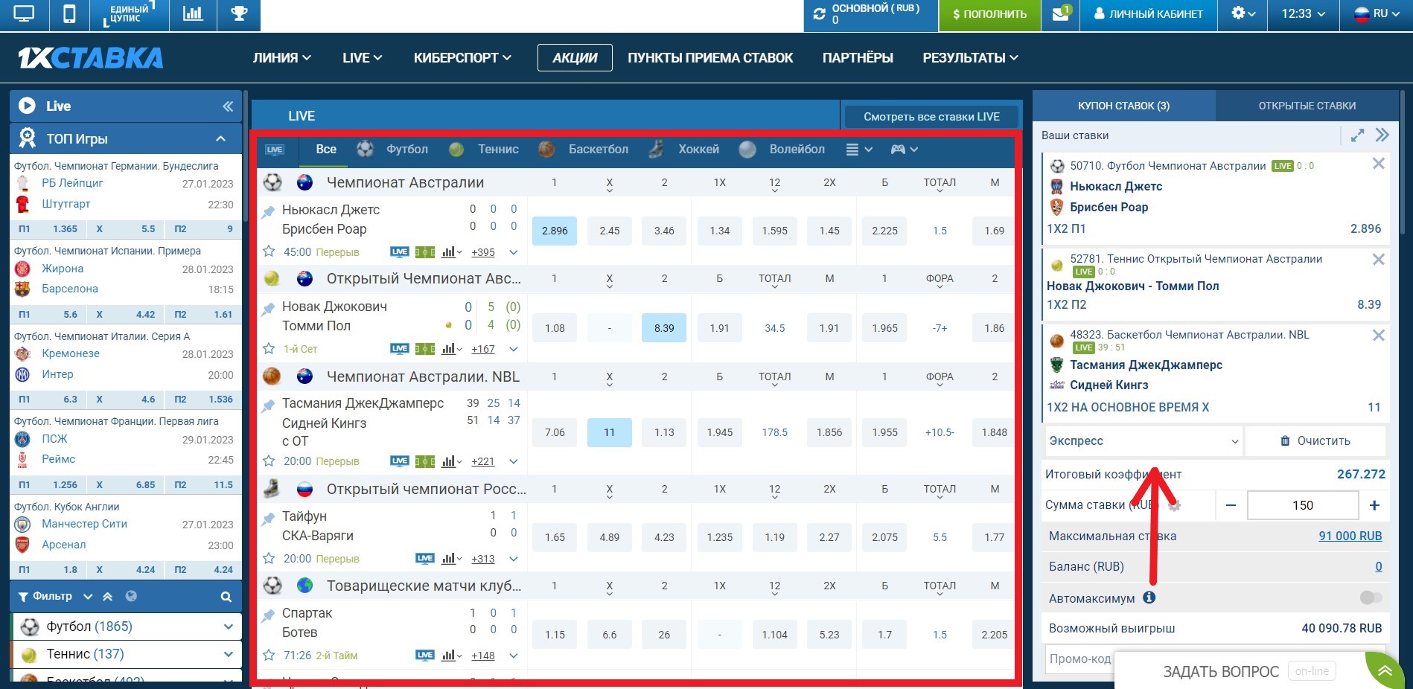Show Автомаксимум info icon
1413x689 pixels.
pyautogui.click(x=1149, y=597)
